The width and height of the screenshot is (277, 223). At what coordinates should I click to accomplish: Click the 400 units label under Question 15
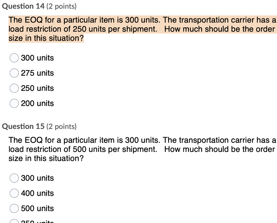point(37,193)
